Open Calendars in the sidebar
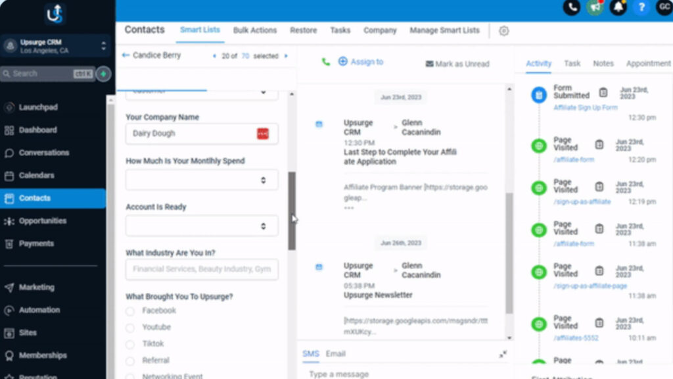The image size is (673, 379). pyautogui.click(x=36, y=175)
